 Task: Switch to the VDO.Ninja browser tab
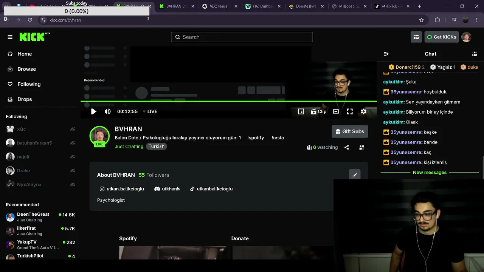220,6
